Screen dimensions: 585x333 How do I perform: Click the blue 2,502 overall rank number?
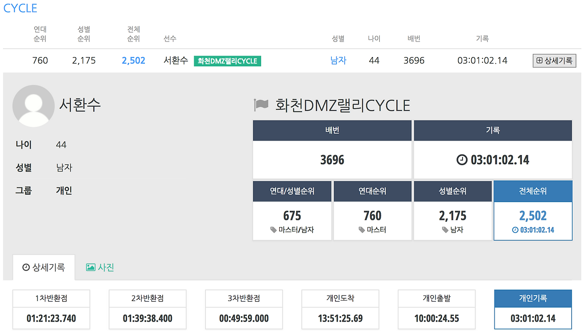[x=133, y=60]
